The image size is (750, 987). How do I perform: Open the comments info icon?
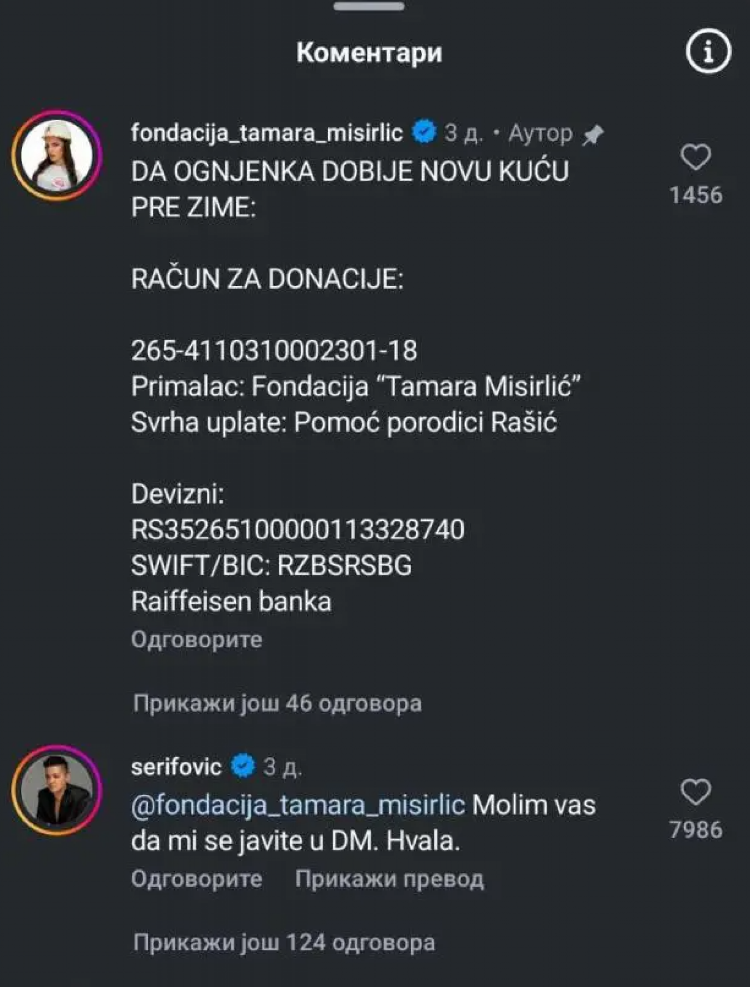point(708,51)
